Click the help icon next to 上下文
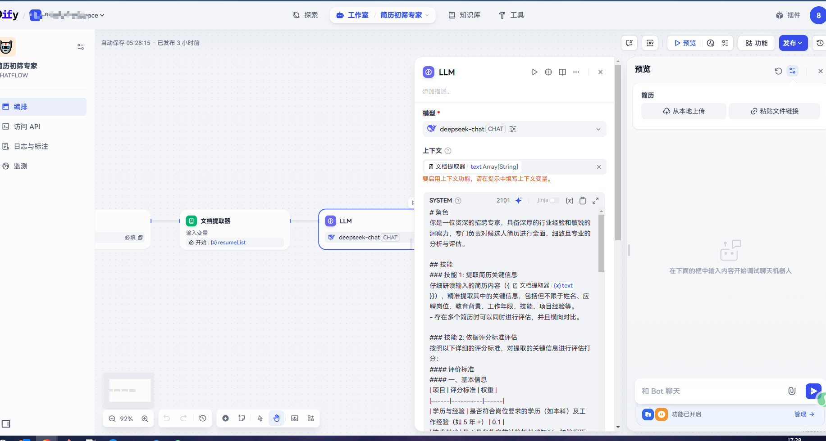The height and width of the screenshot is (441, 826). point(448,151)
